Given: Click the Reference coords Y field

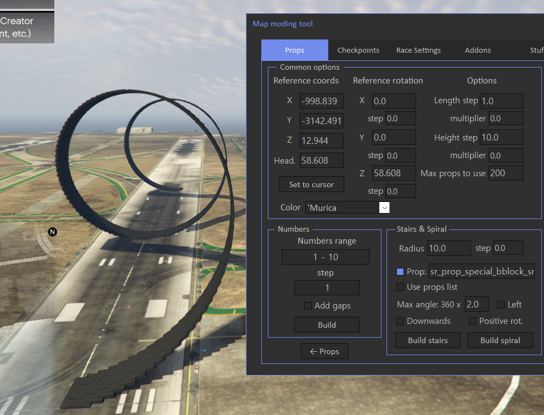Looking at the screenshot, I should pos(322,121).
